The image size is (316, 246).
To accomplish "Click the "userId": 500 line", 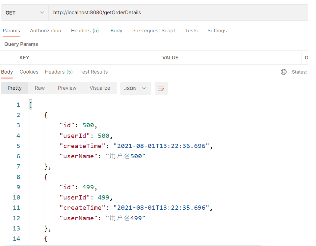I will point(86,136).
